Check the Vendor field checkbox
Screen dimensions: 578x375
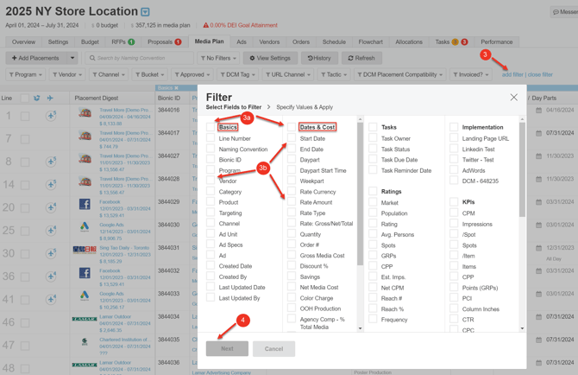[x=210, y=180]
